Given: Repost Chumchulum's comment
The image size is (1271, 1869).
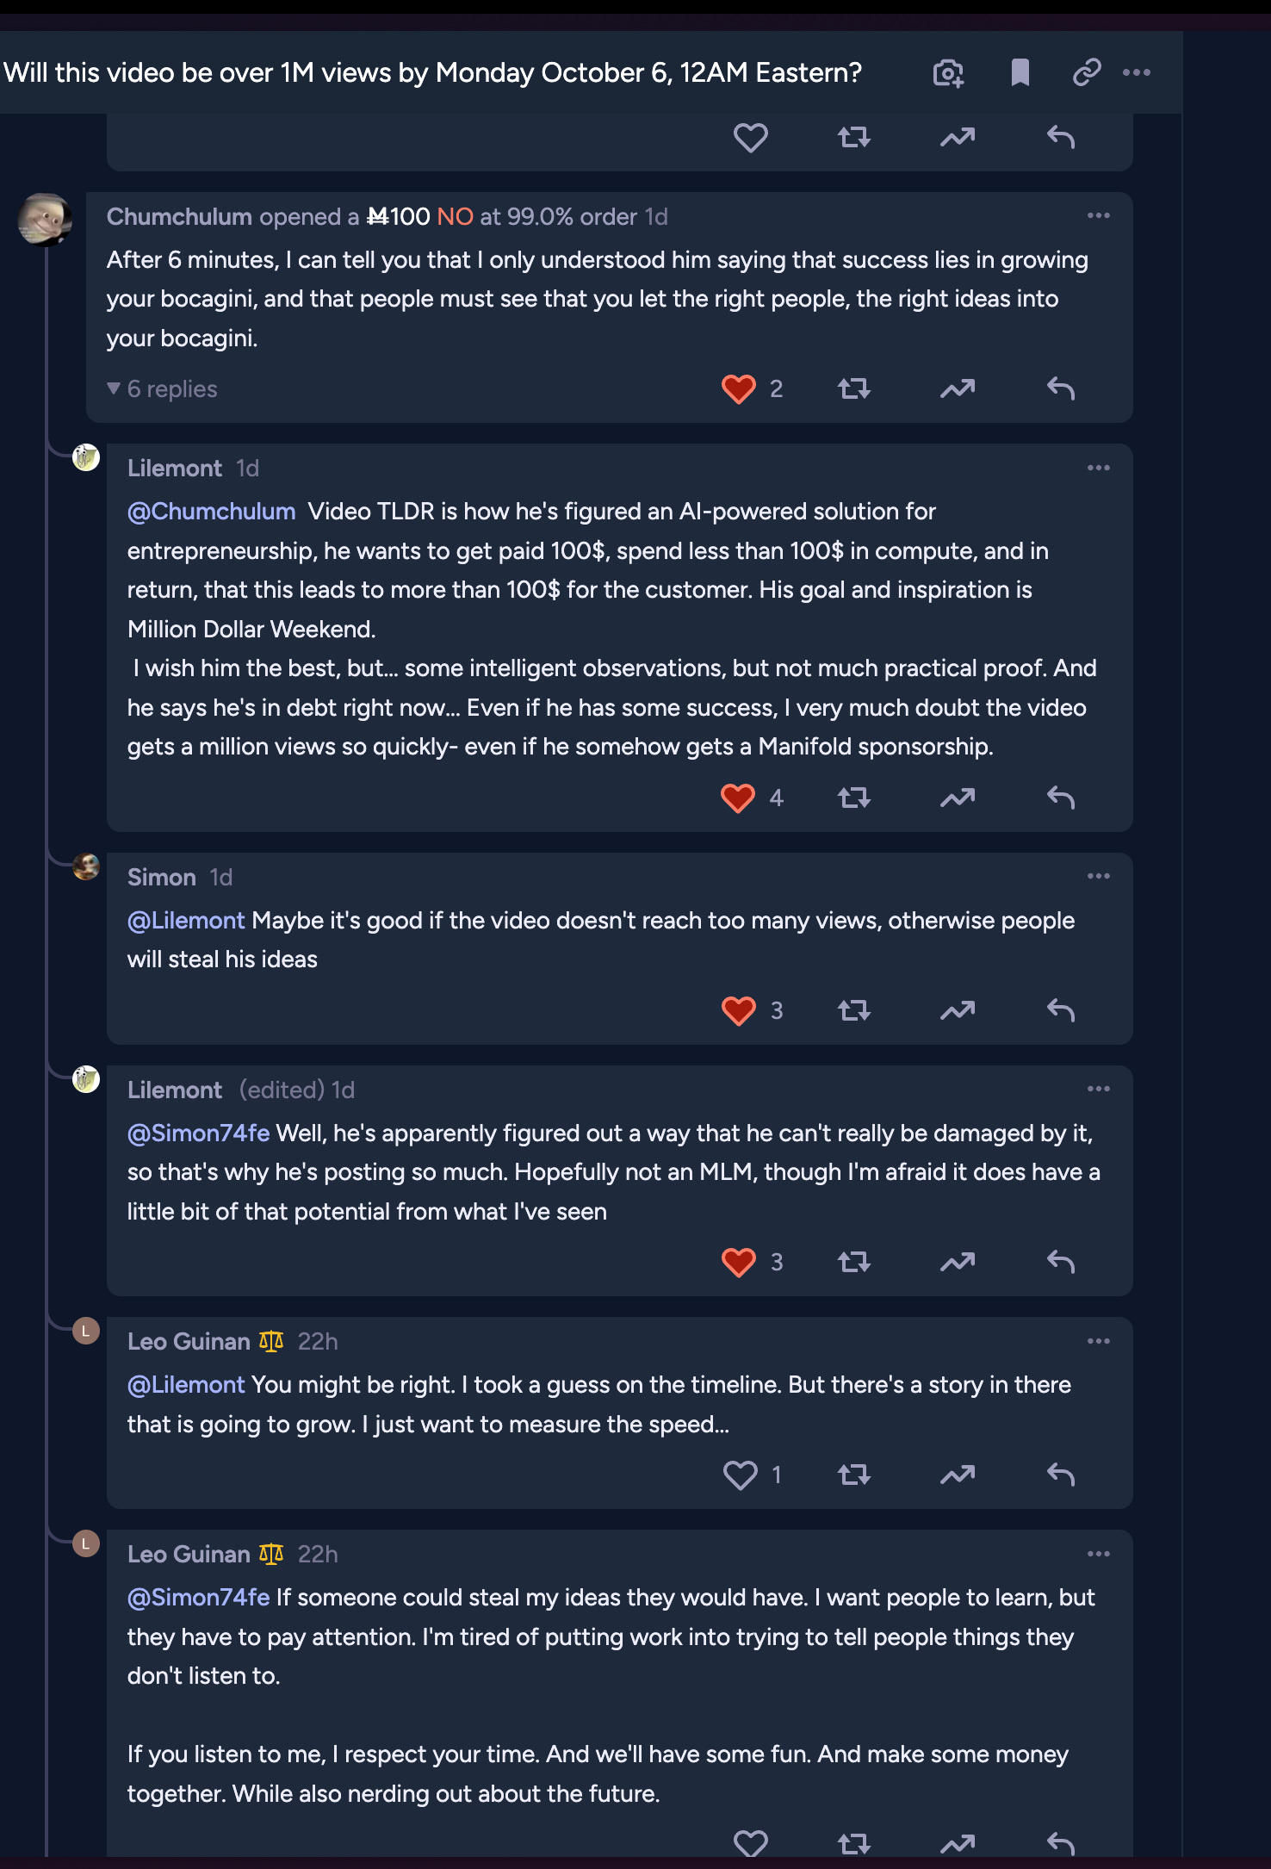Looking at the screenshot, I should pyautogui.click(x=853, y=389).
